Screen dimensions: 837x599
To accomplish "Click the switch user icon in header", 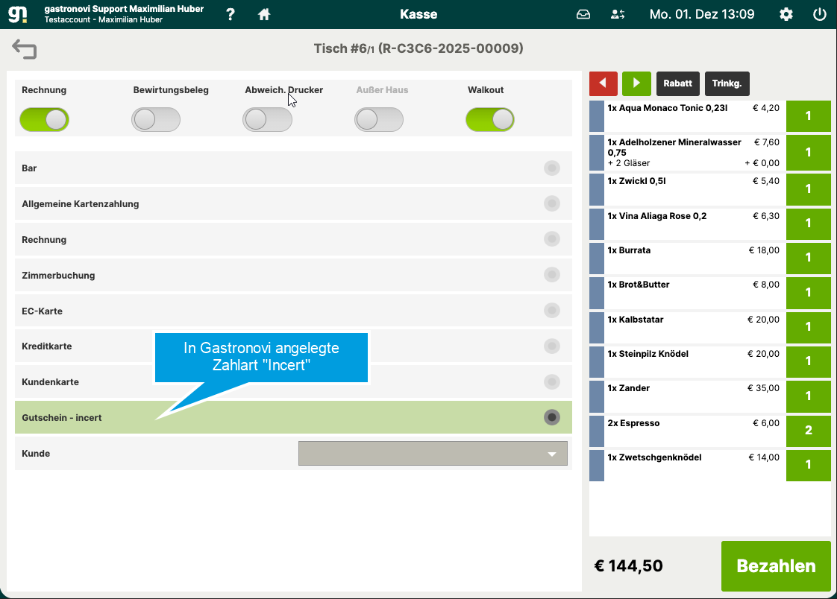I will pyautogui.click(x=618, y=14).
